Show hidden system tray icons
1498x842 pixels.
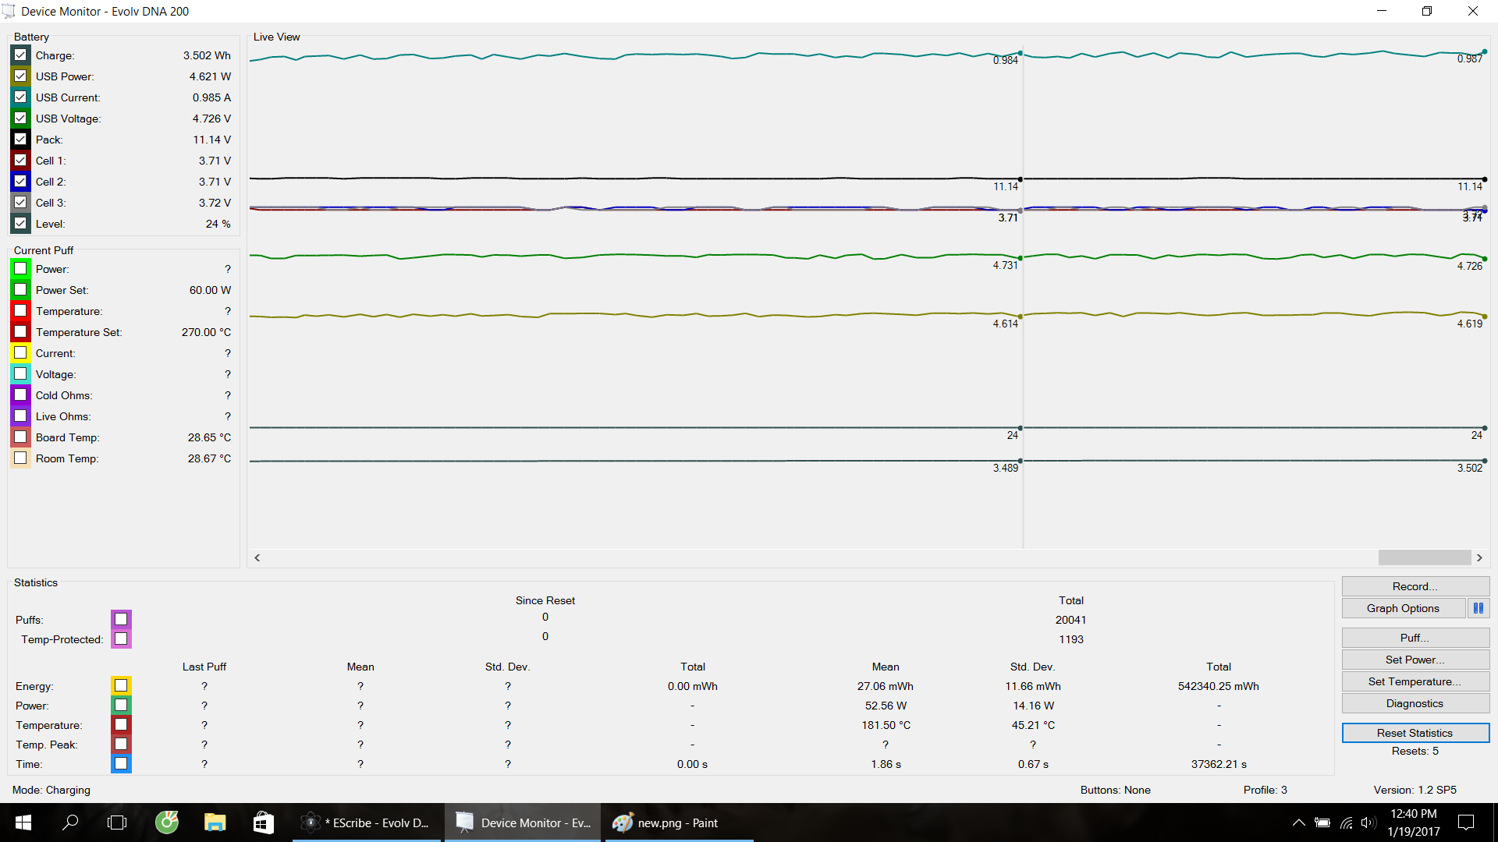pos(1298,823)
